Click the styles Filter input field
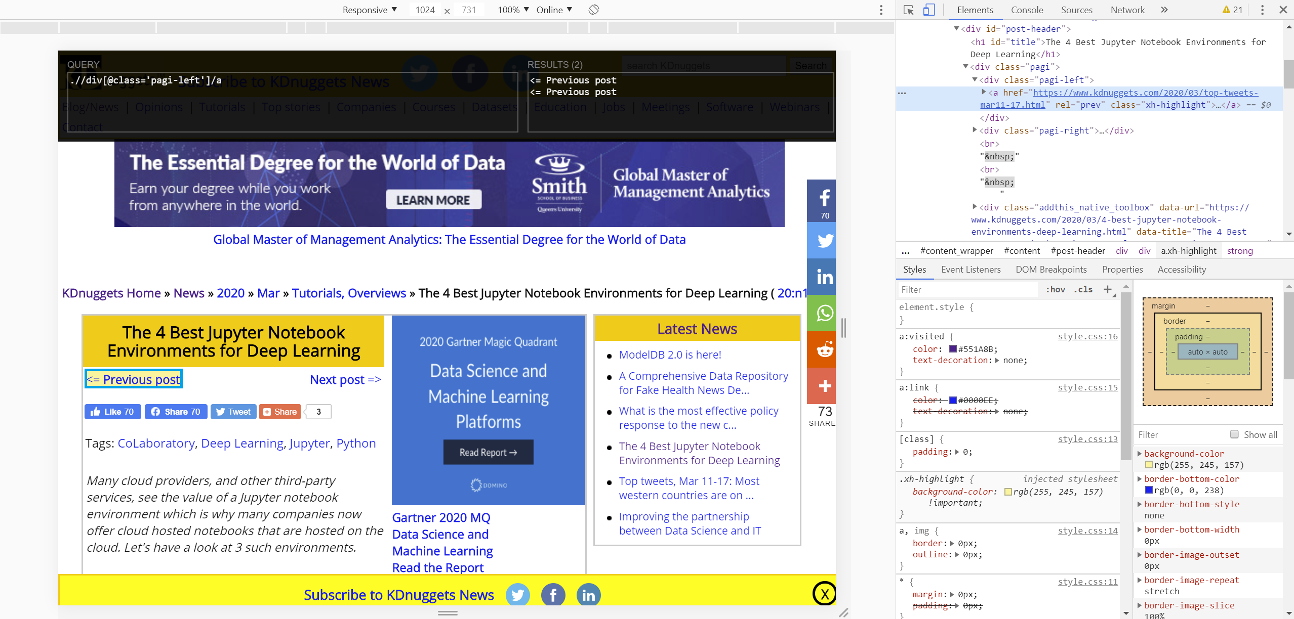This screenshot has height=619, width=1294. tap(968, 289)
